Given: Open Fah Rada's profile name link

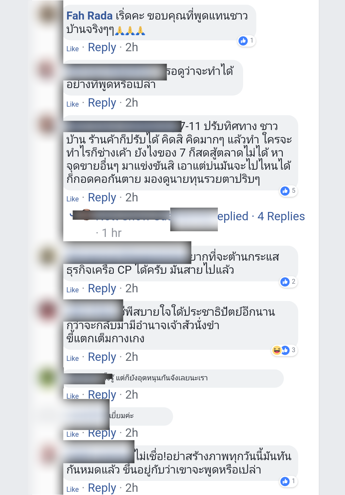Looking at the screenshot, I should pyautogui.click(x=89, y=16).
